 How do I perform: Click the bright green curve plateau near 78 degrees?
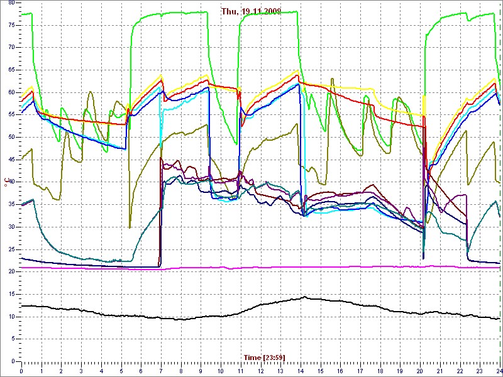coord(176,13)
